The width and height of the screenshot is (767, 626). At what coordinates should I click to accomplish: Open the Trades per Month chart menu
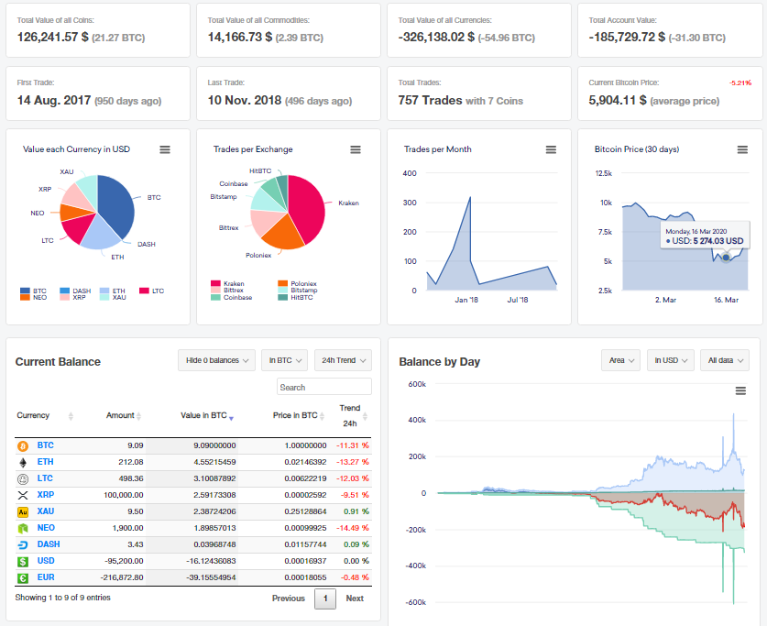tap(551, 149)
